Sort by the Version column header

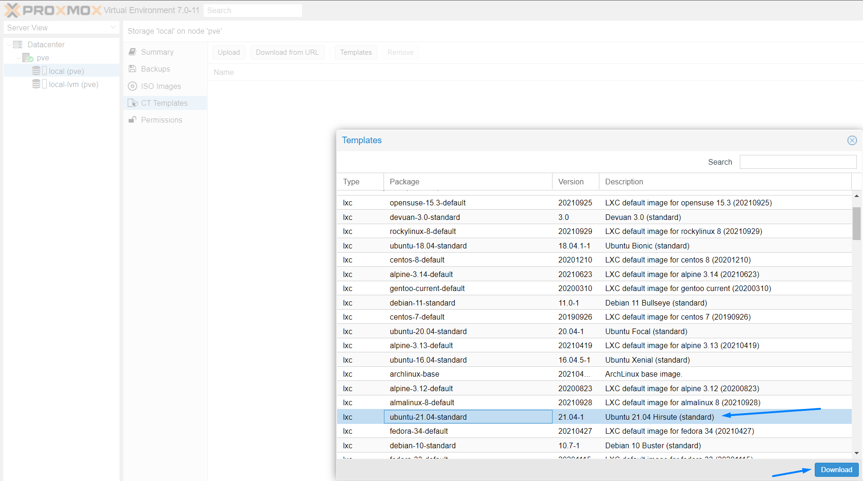coord(575,182)
